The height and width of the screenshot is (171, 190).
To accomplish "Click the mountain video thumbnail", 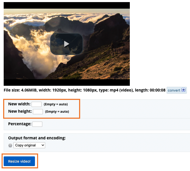I will [x=67, y=44].
